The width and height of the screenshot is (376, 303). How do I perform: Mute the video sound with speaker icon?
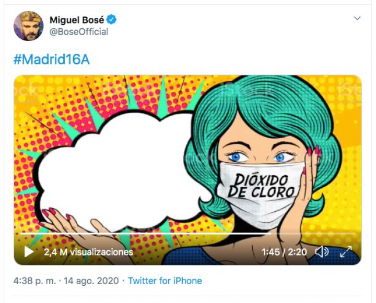point(322,252)
